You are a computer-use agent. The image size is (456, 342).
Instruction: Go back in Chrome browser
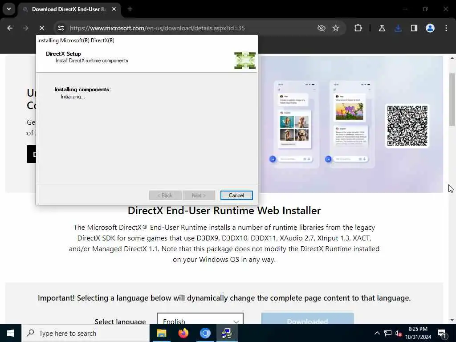tap(10, 28)
